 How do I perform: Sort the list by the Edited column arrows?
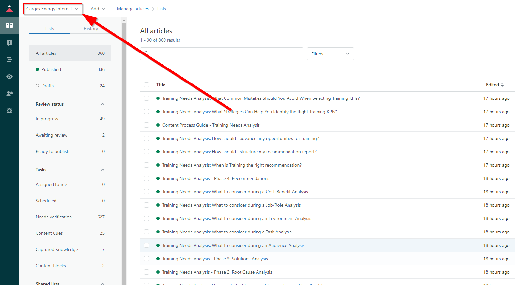[502, 85]
